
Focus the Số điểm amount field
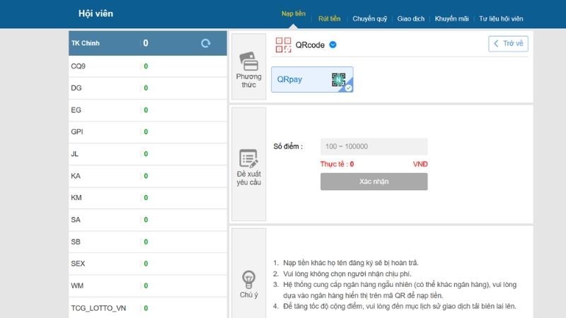point(374,146)
